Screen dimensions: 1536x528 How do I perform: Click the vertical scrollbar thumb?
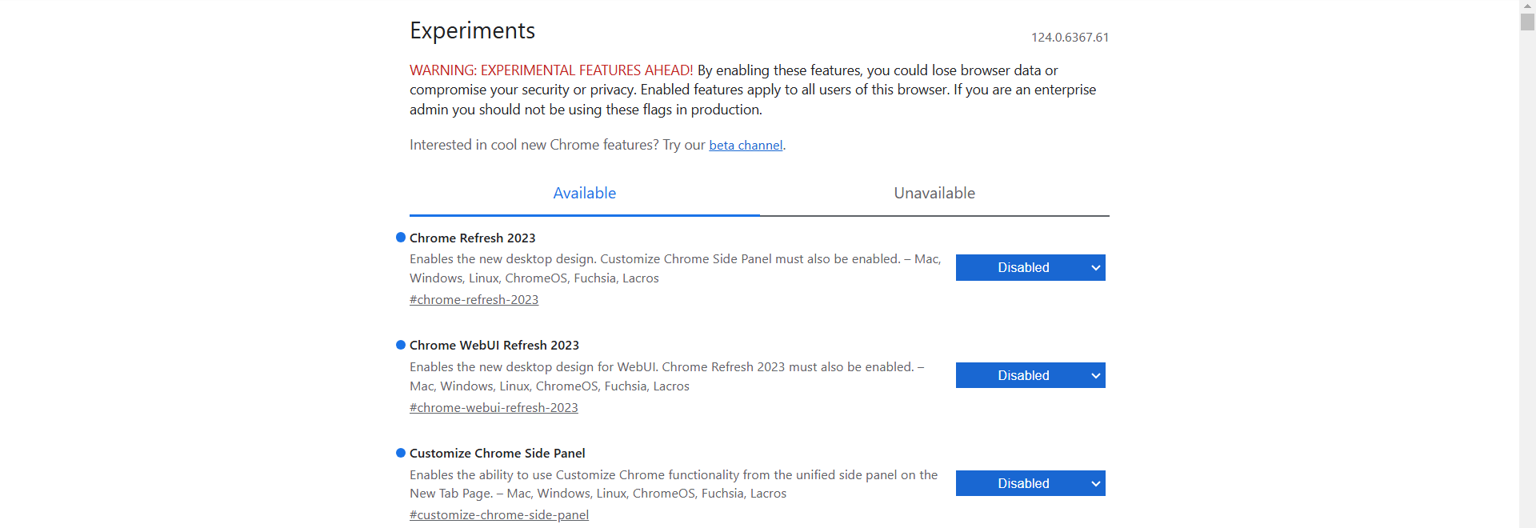1527,22
